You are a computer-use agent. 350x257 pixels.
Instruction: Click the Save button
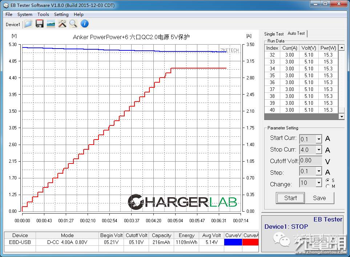pos(319,198)
